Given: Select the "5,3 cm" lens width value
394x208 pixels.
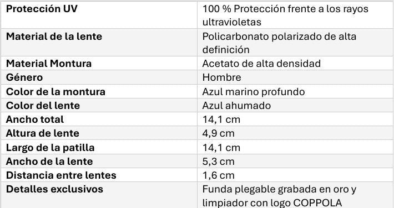Looking at the screenshot, I should tap(218, 162).
